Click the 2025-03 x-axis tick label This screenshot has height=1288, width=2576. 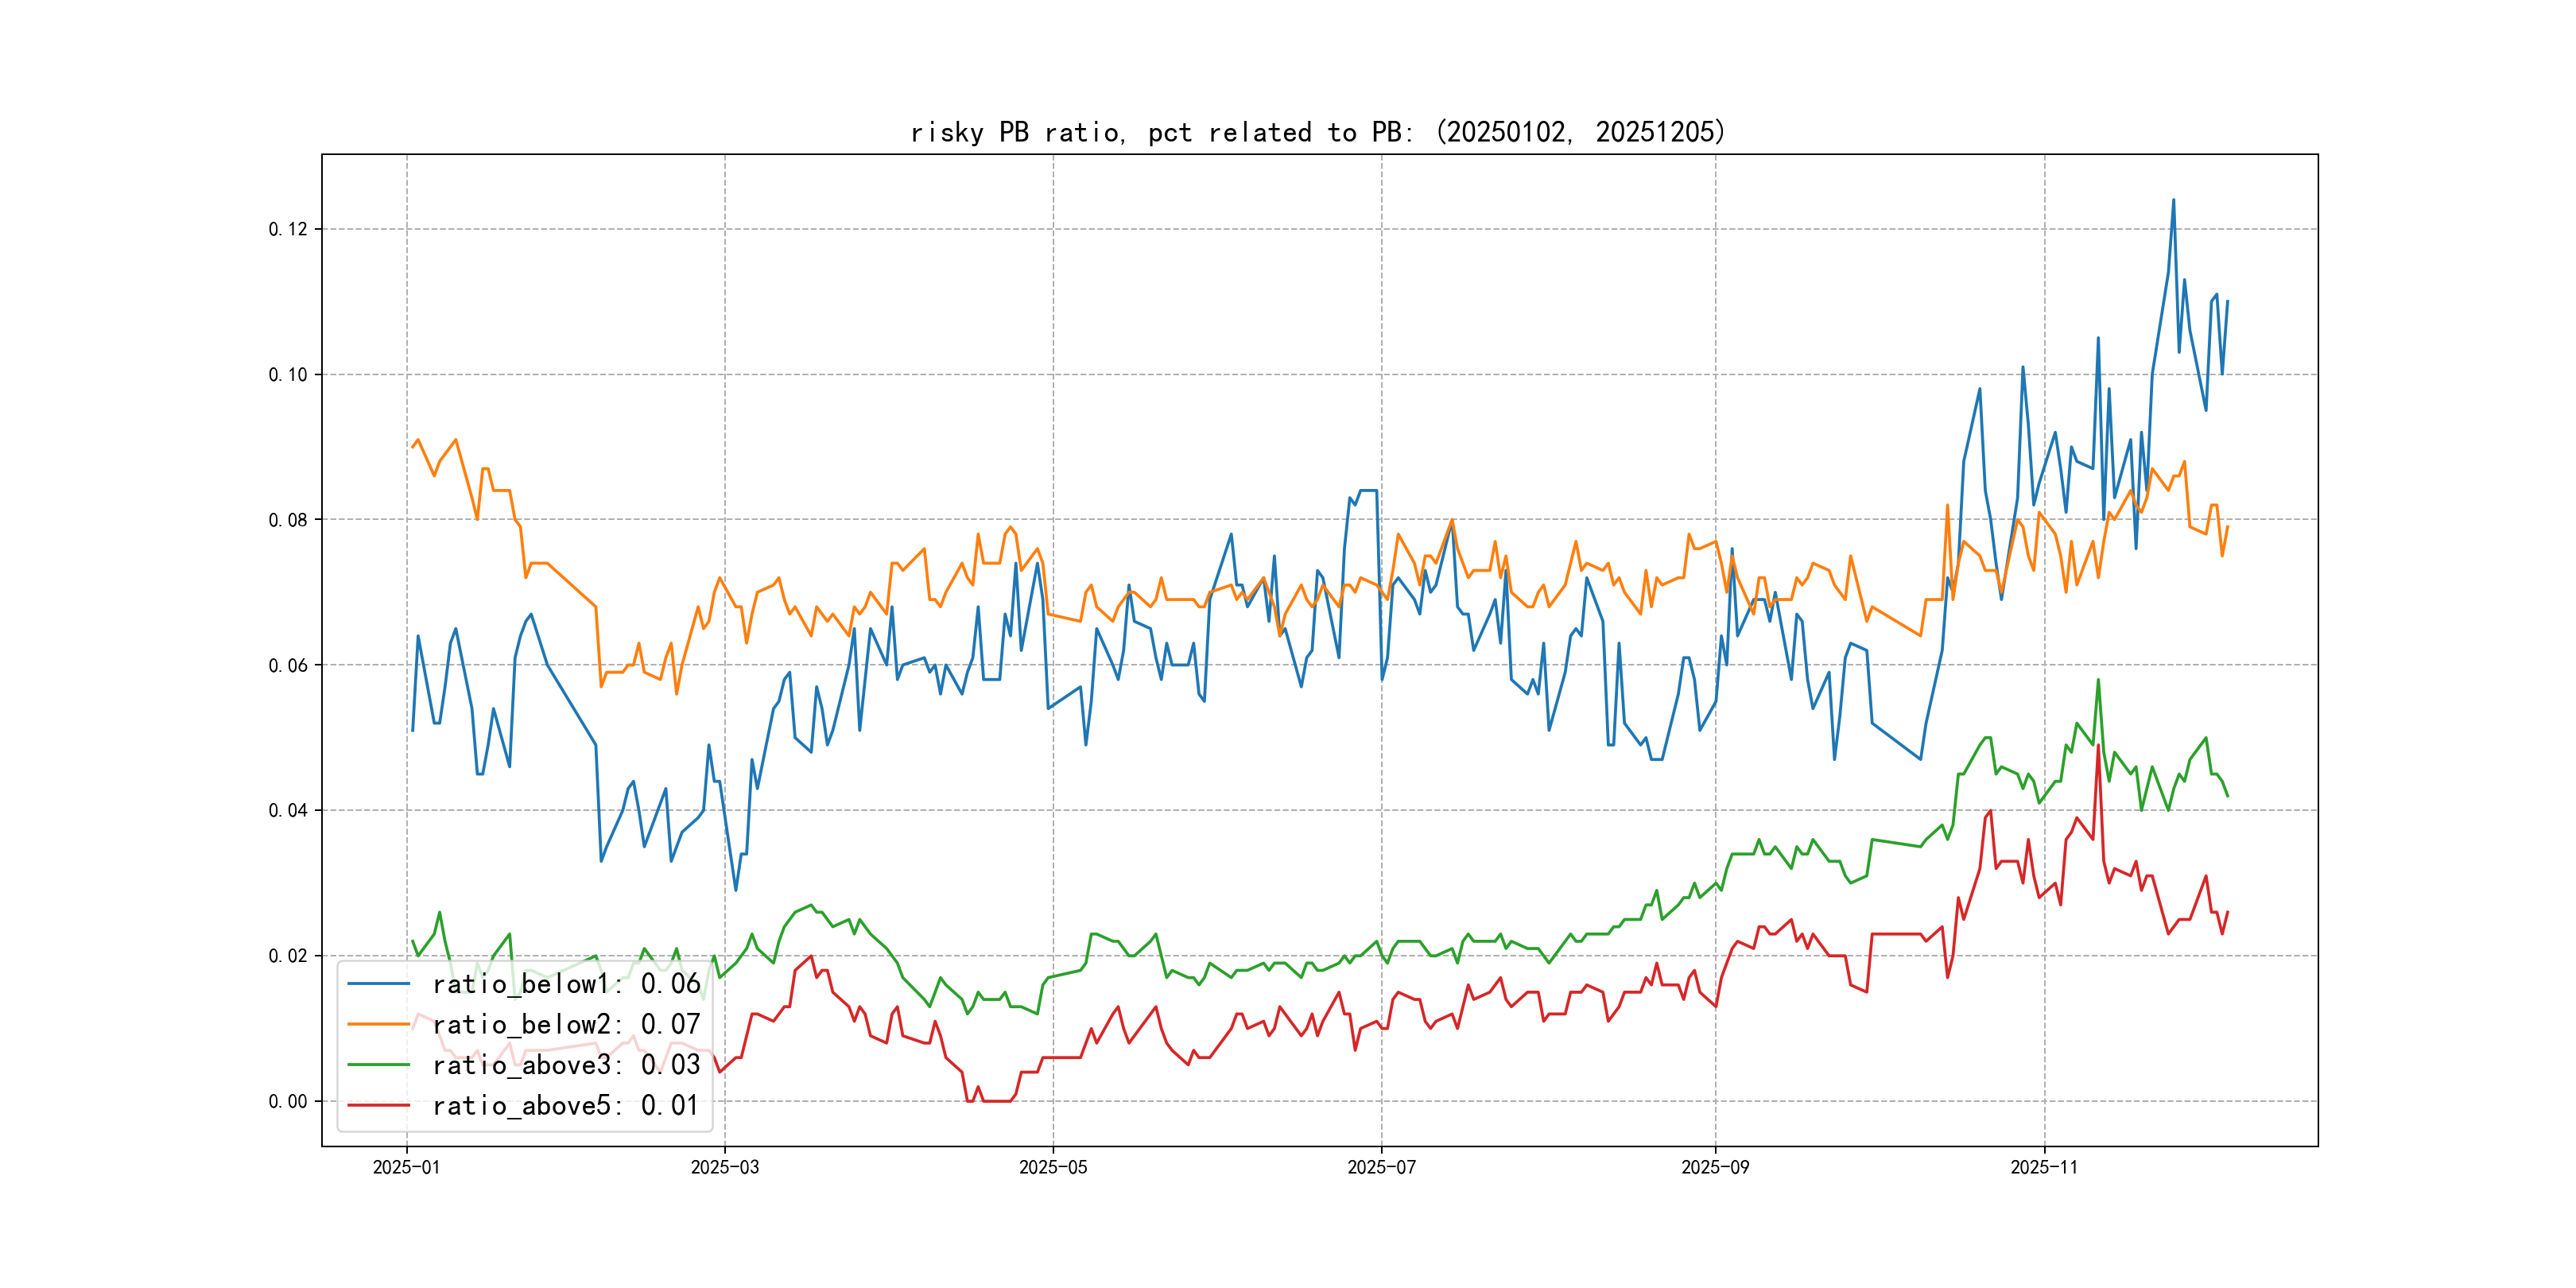point(724,1167)
